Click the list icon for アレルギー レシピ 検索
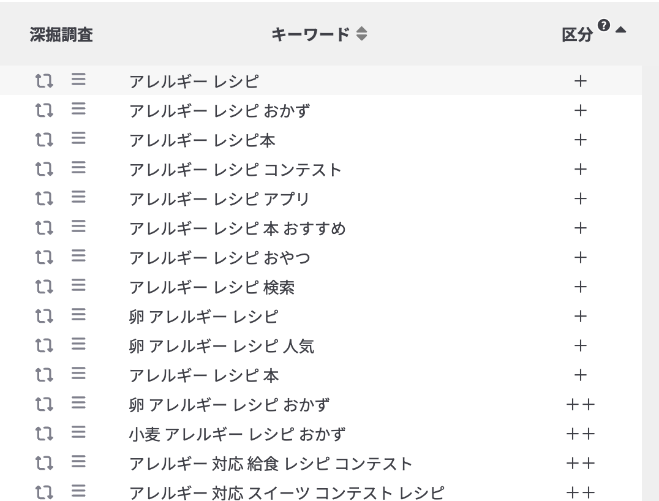Screen dimensions: 659x501 click(78, 286)
